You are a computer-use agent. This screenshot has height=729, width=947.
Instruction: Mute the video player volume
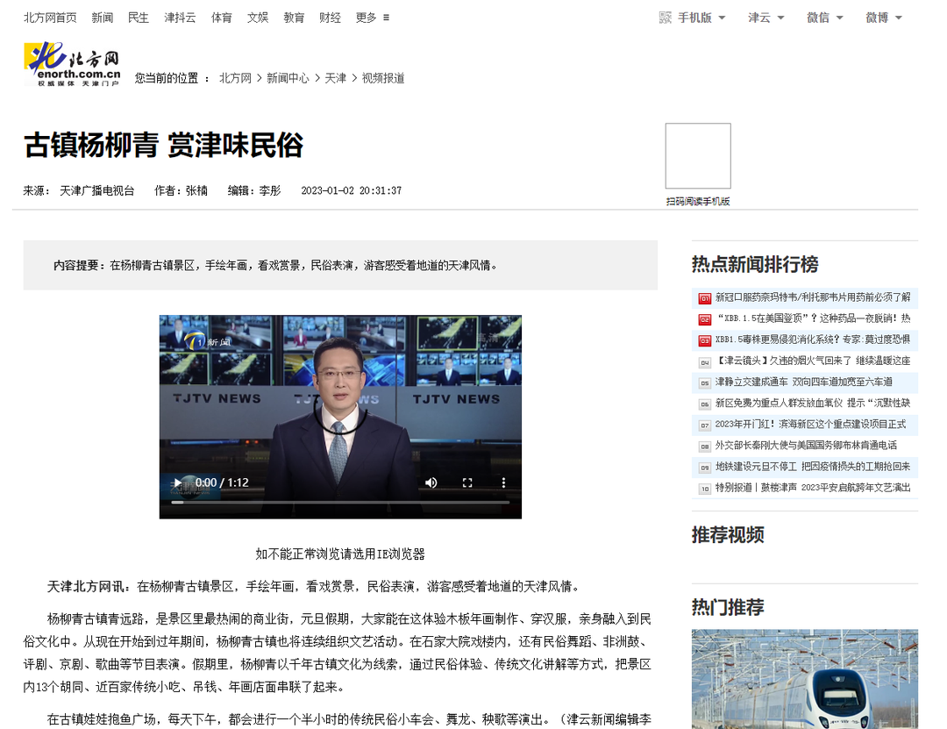[431, 482]
